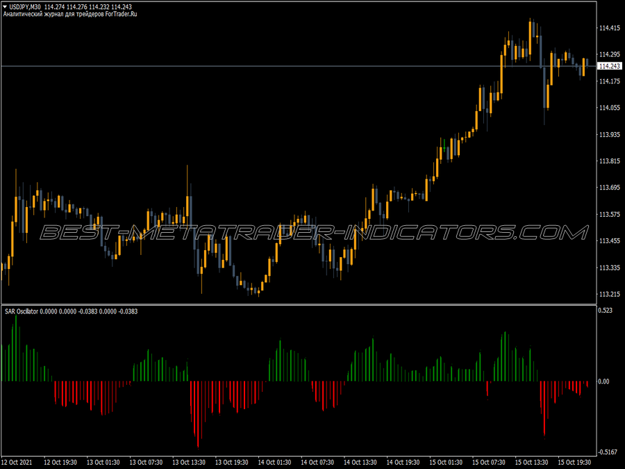625x469 pixels.
Task: Click the ForTrader.Ru subtitle text line
Action: coord(70,15)
